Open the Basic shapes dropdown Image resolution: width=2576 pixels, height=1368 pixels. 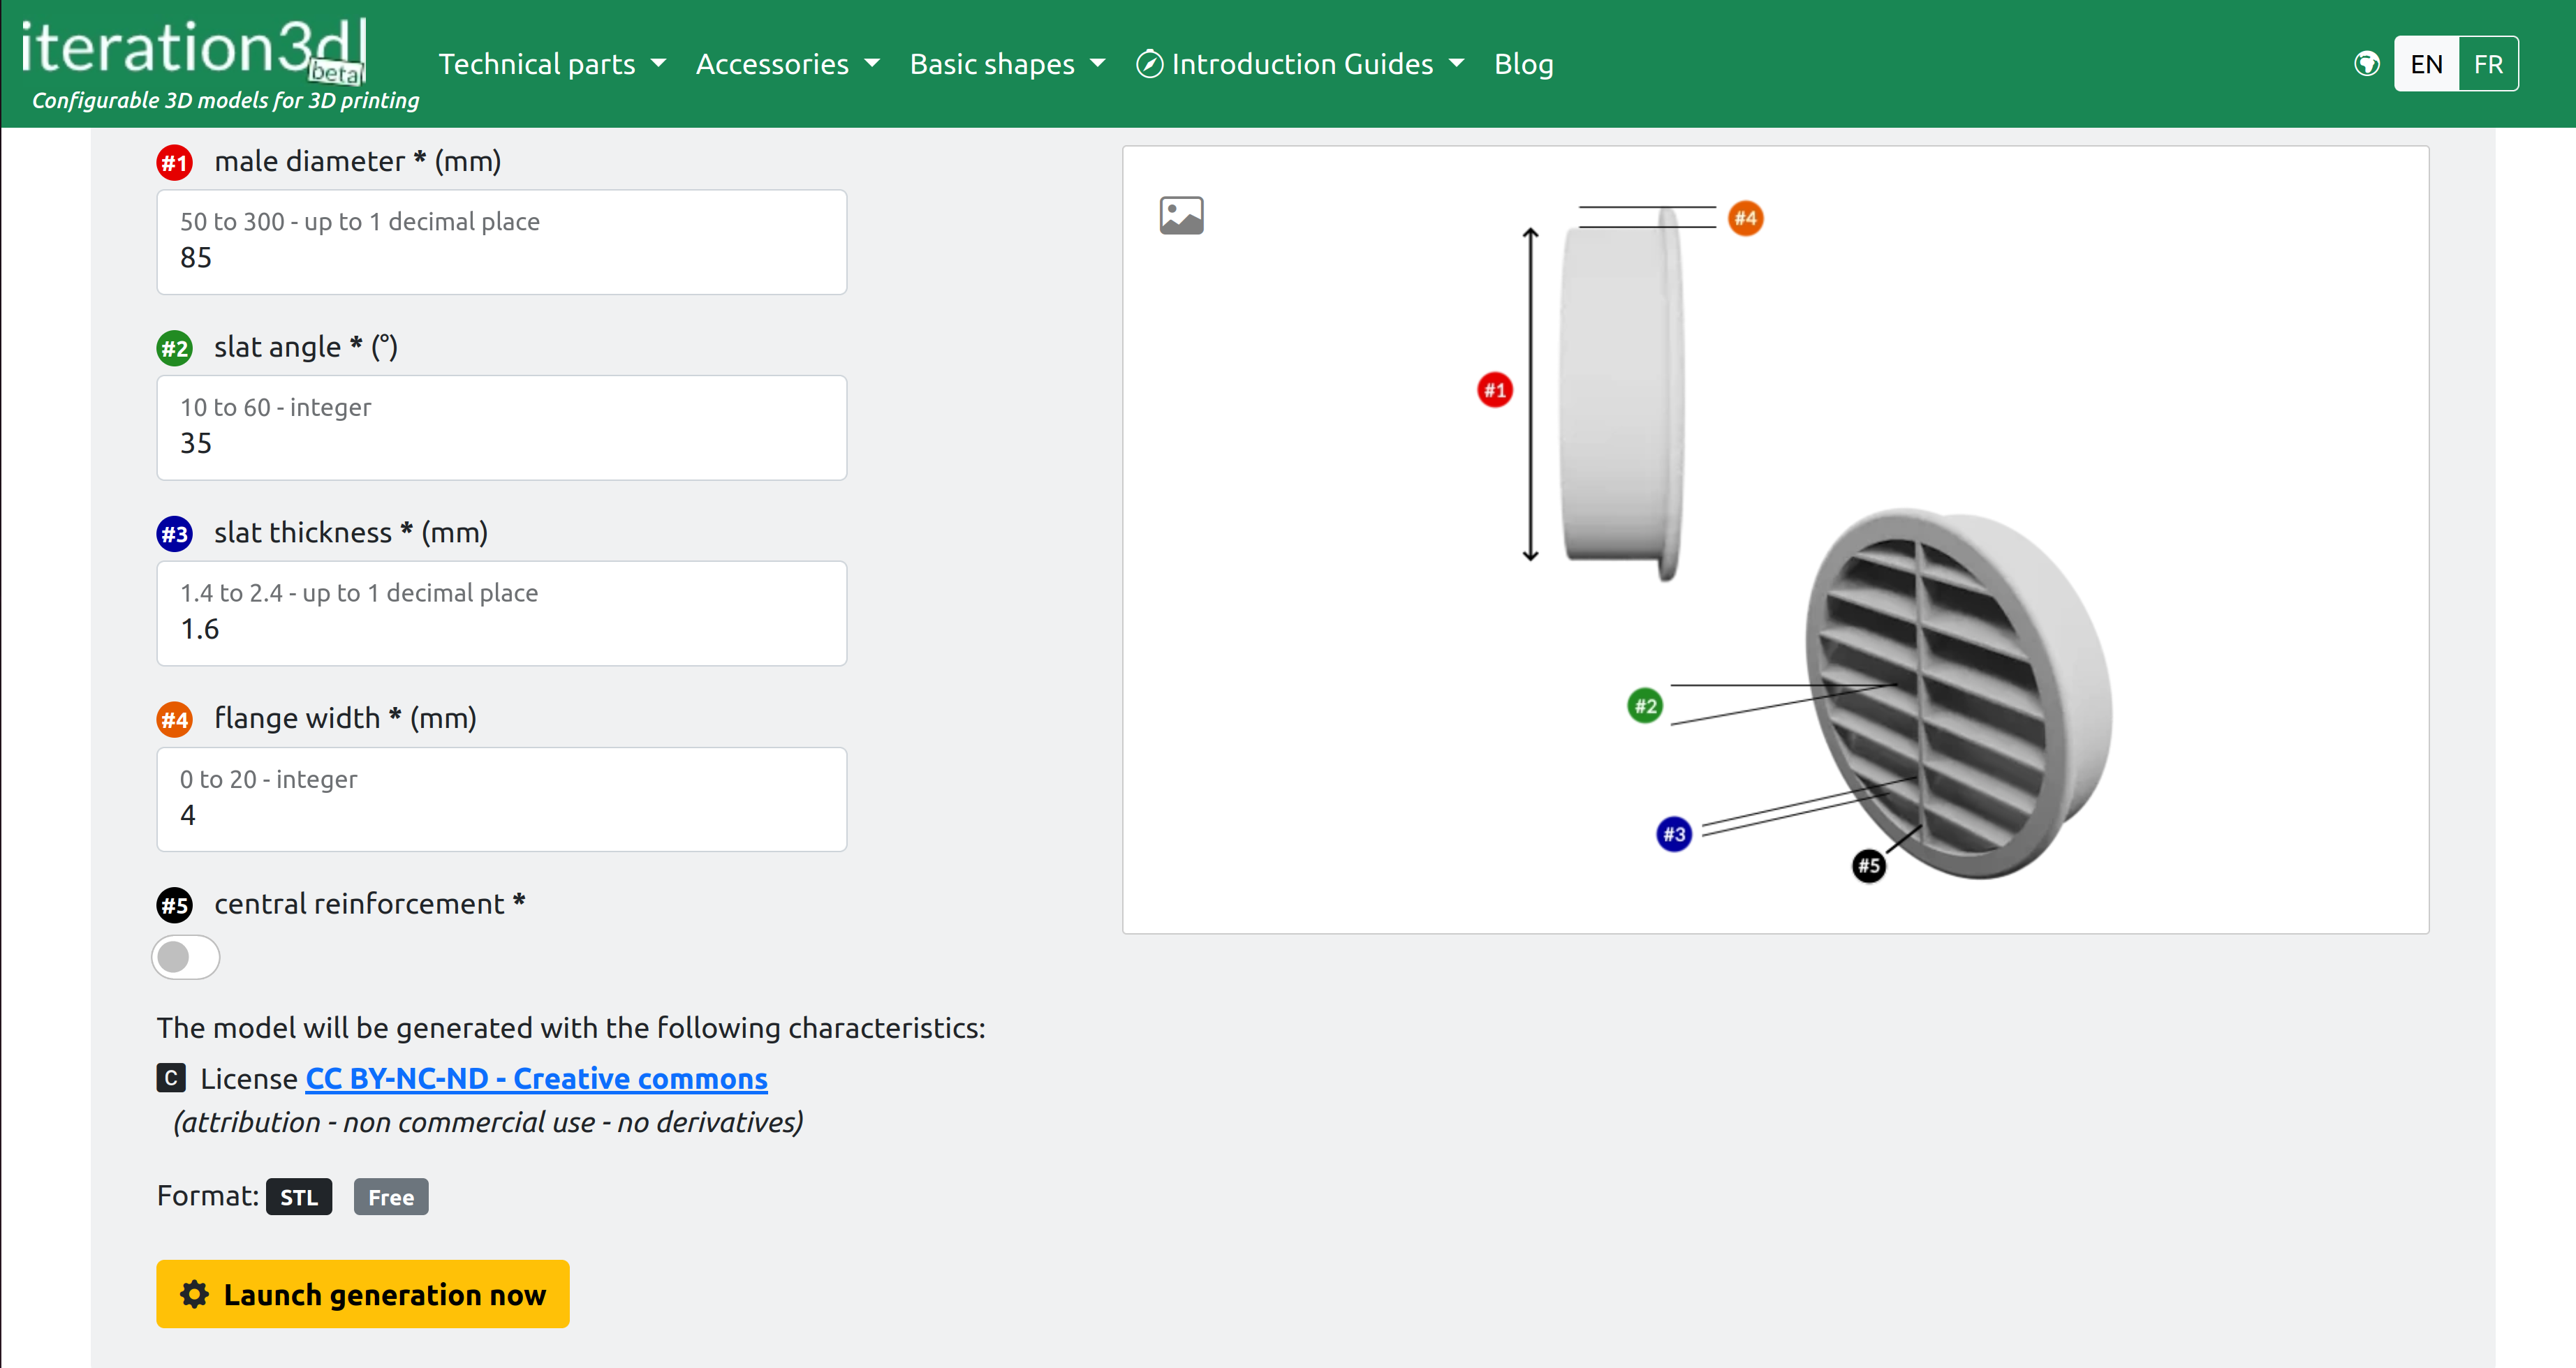1007,64
